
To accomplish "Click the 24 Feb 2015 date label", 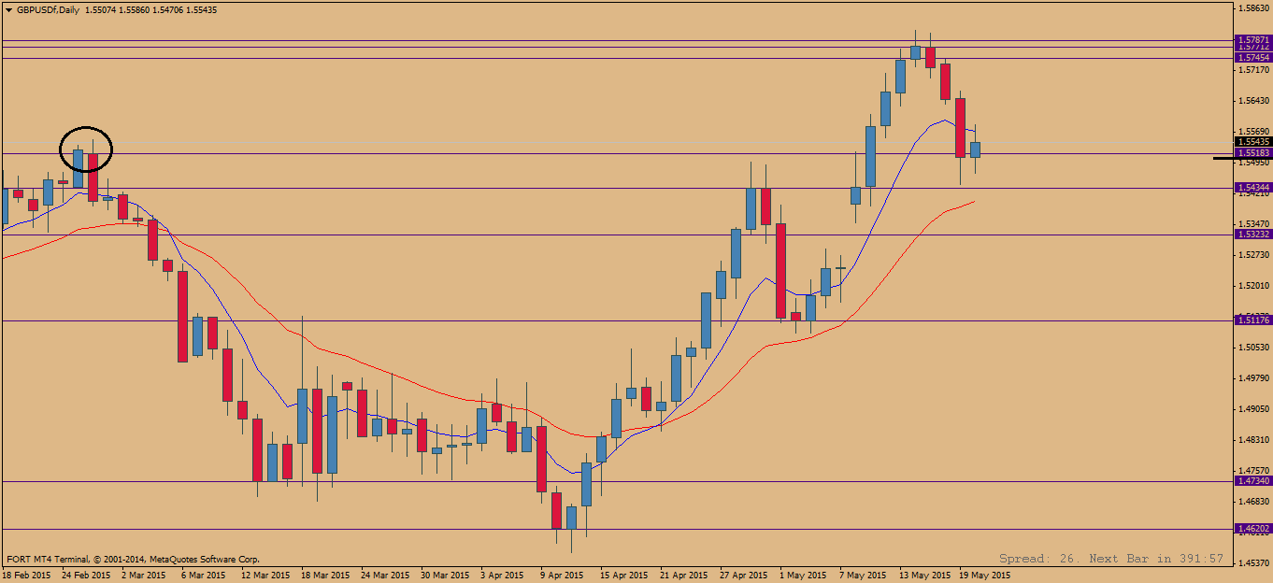I will tap(87, 576).
